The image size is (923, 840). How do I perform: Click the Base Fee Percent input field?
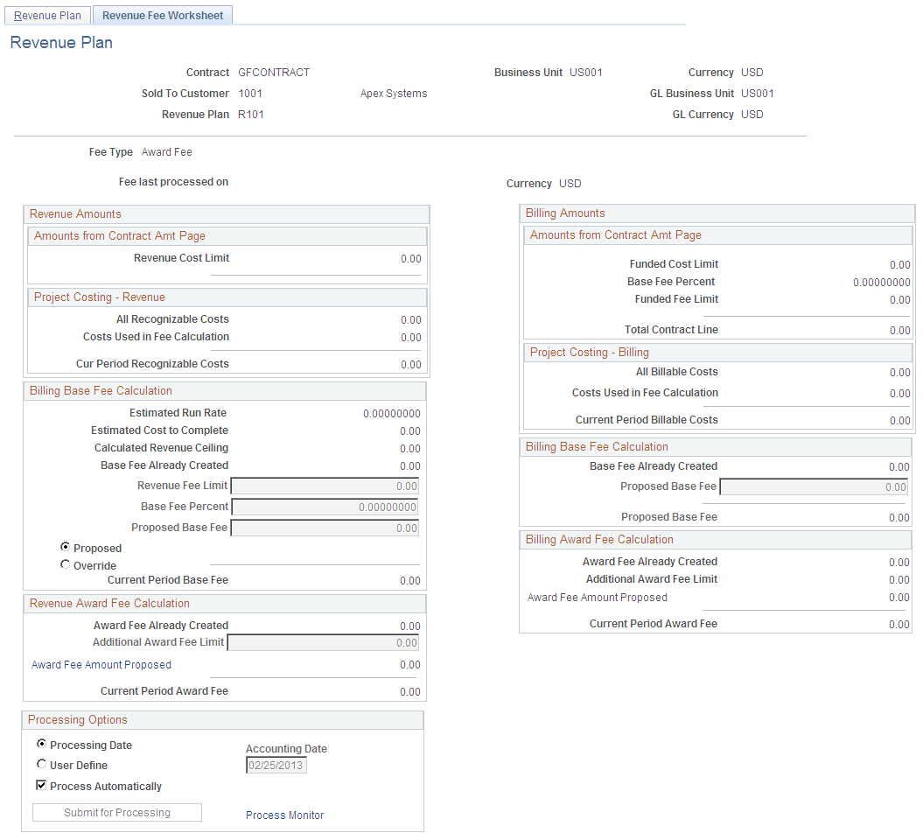325,506
